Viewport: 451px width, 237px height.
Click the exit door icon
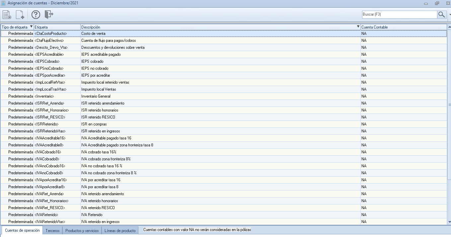49,15
